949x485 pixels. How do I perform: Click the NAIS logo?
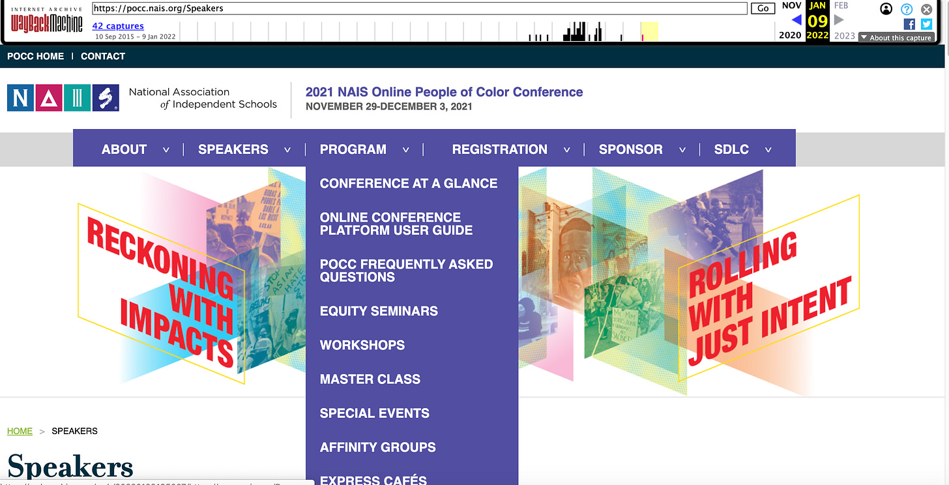63,98
